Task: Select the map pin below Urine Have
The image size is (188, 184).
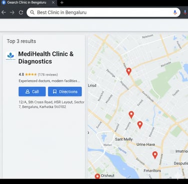Action: coord(155,155)
